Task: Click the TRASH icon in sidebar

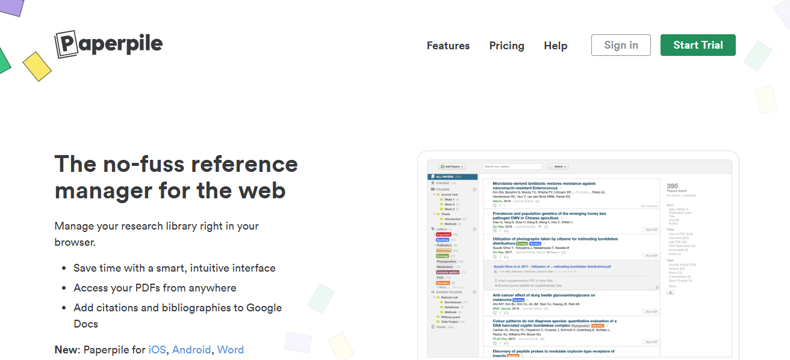Action: (x=432, y=327)
